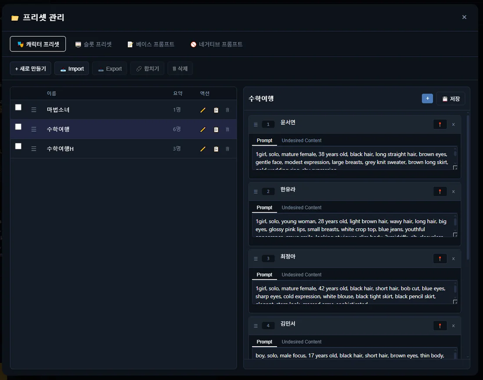Click into the 한유라 prompt text area
Viewport: 483px width, 380px height.
354,225
